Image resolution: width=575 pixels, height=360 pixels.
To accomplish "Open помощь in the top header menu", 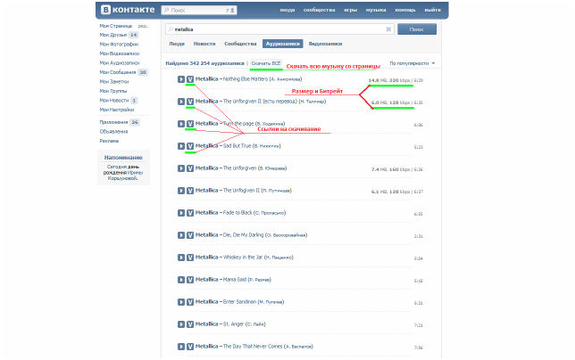I will click(405, 10).
